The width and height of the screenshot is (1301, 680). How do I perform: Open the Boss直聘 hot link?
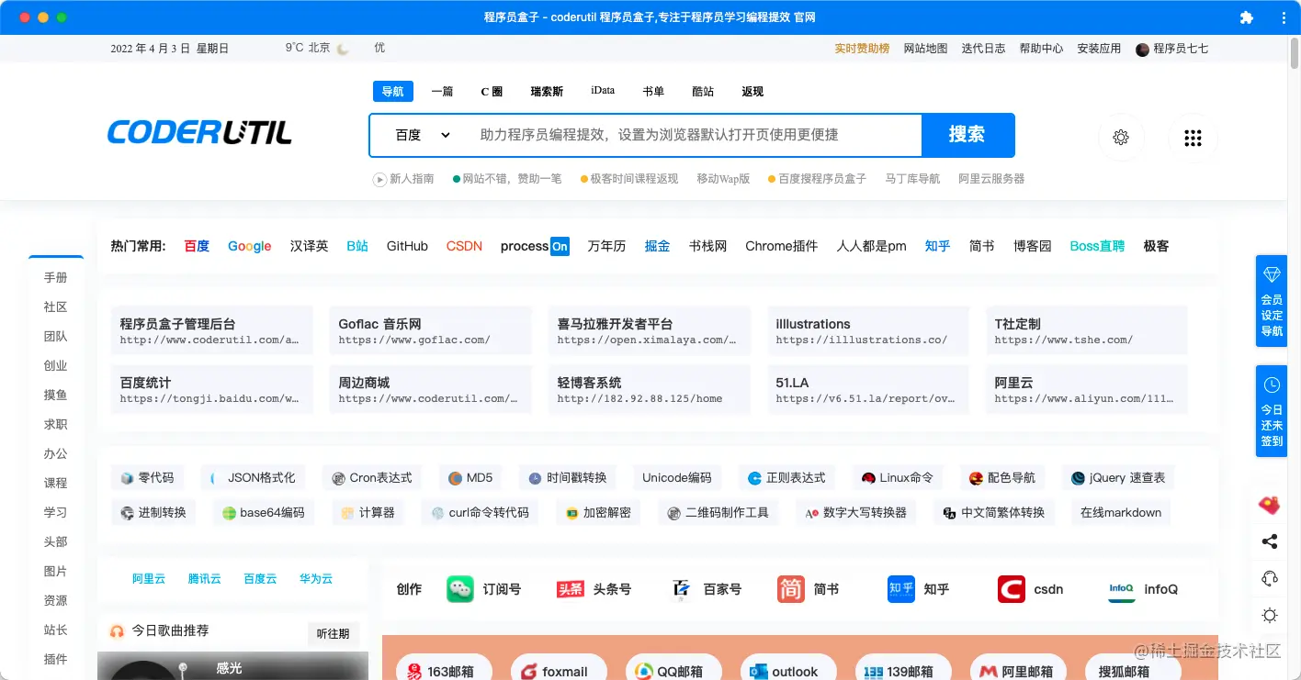click(1097, 246)
